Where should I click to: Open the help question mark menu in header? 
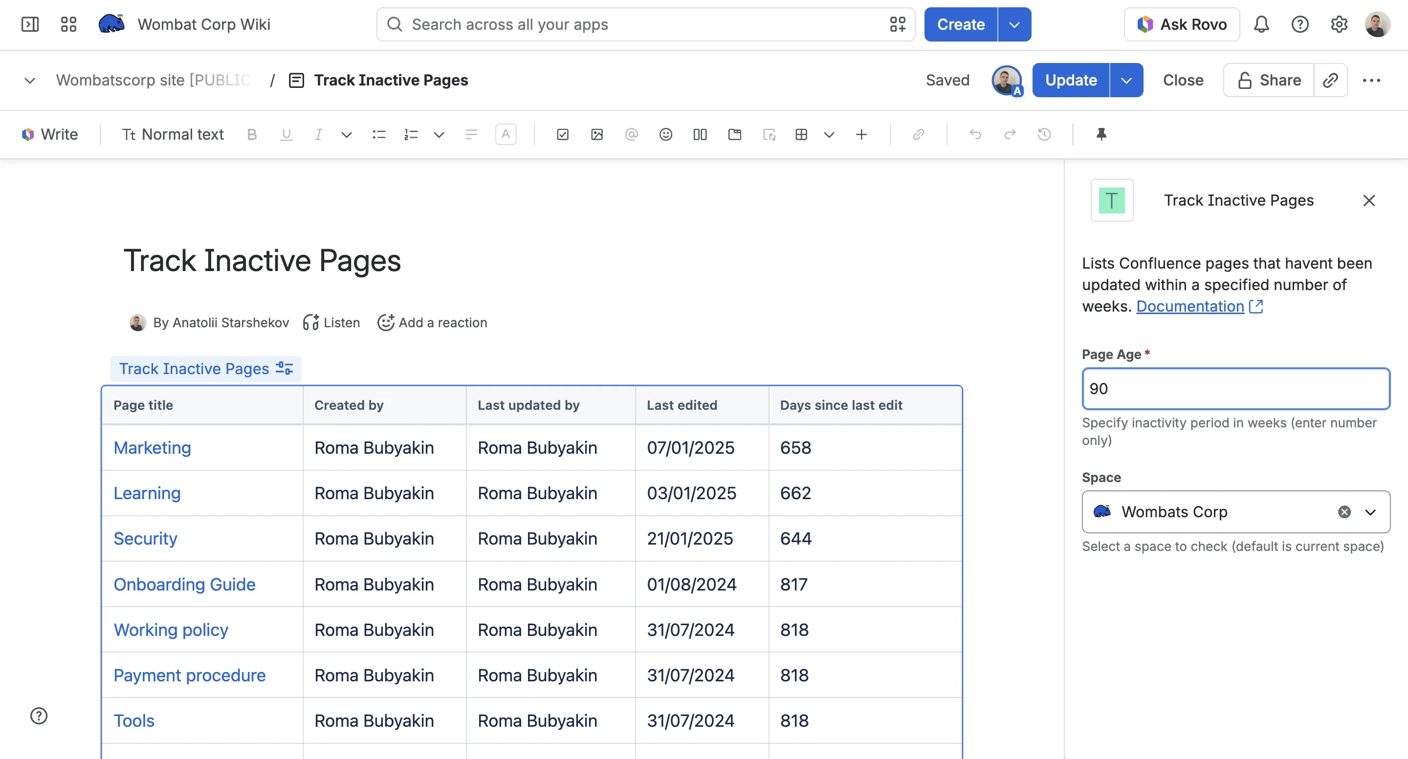(x=1300, y=24)
